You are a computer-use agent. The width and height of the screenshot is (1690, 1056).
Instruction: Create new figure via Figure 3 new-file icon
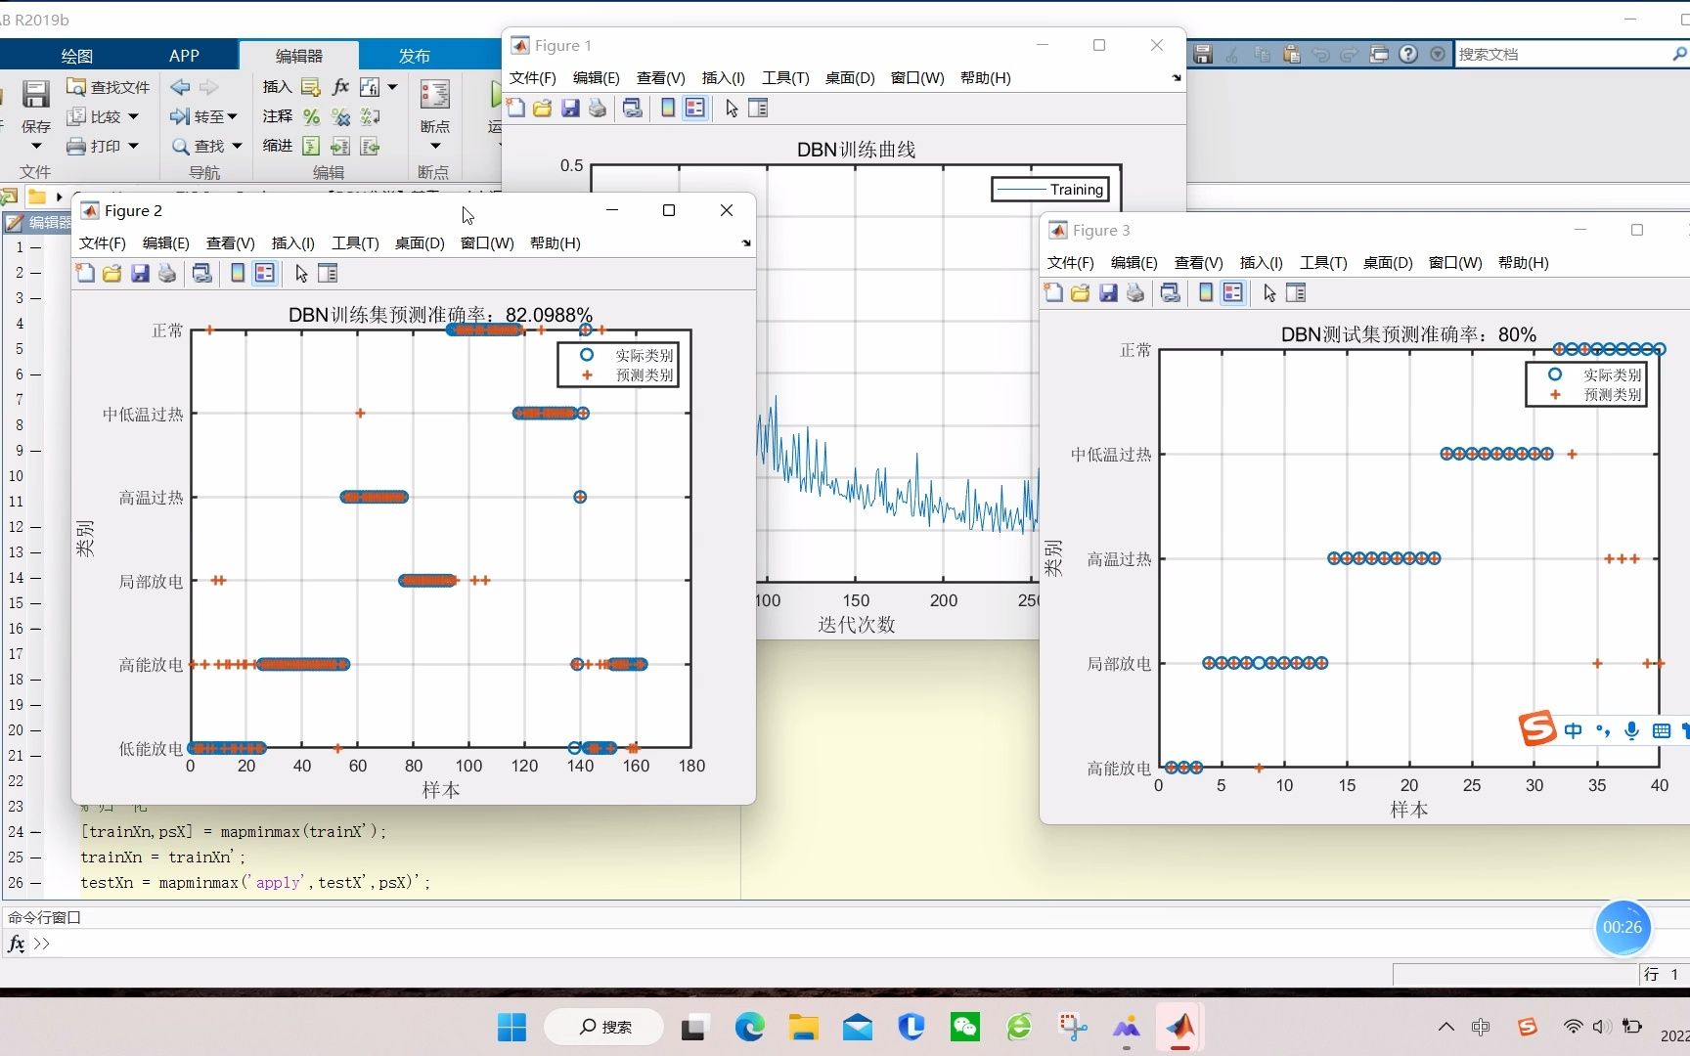1052,292
